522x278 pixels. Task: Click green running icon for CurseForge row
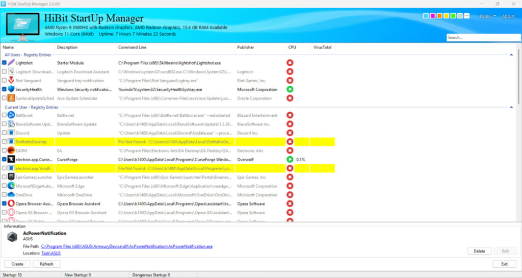[x=290, y=159]
